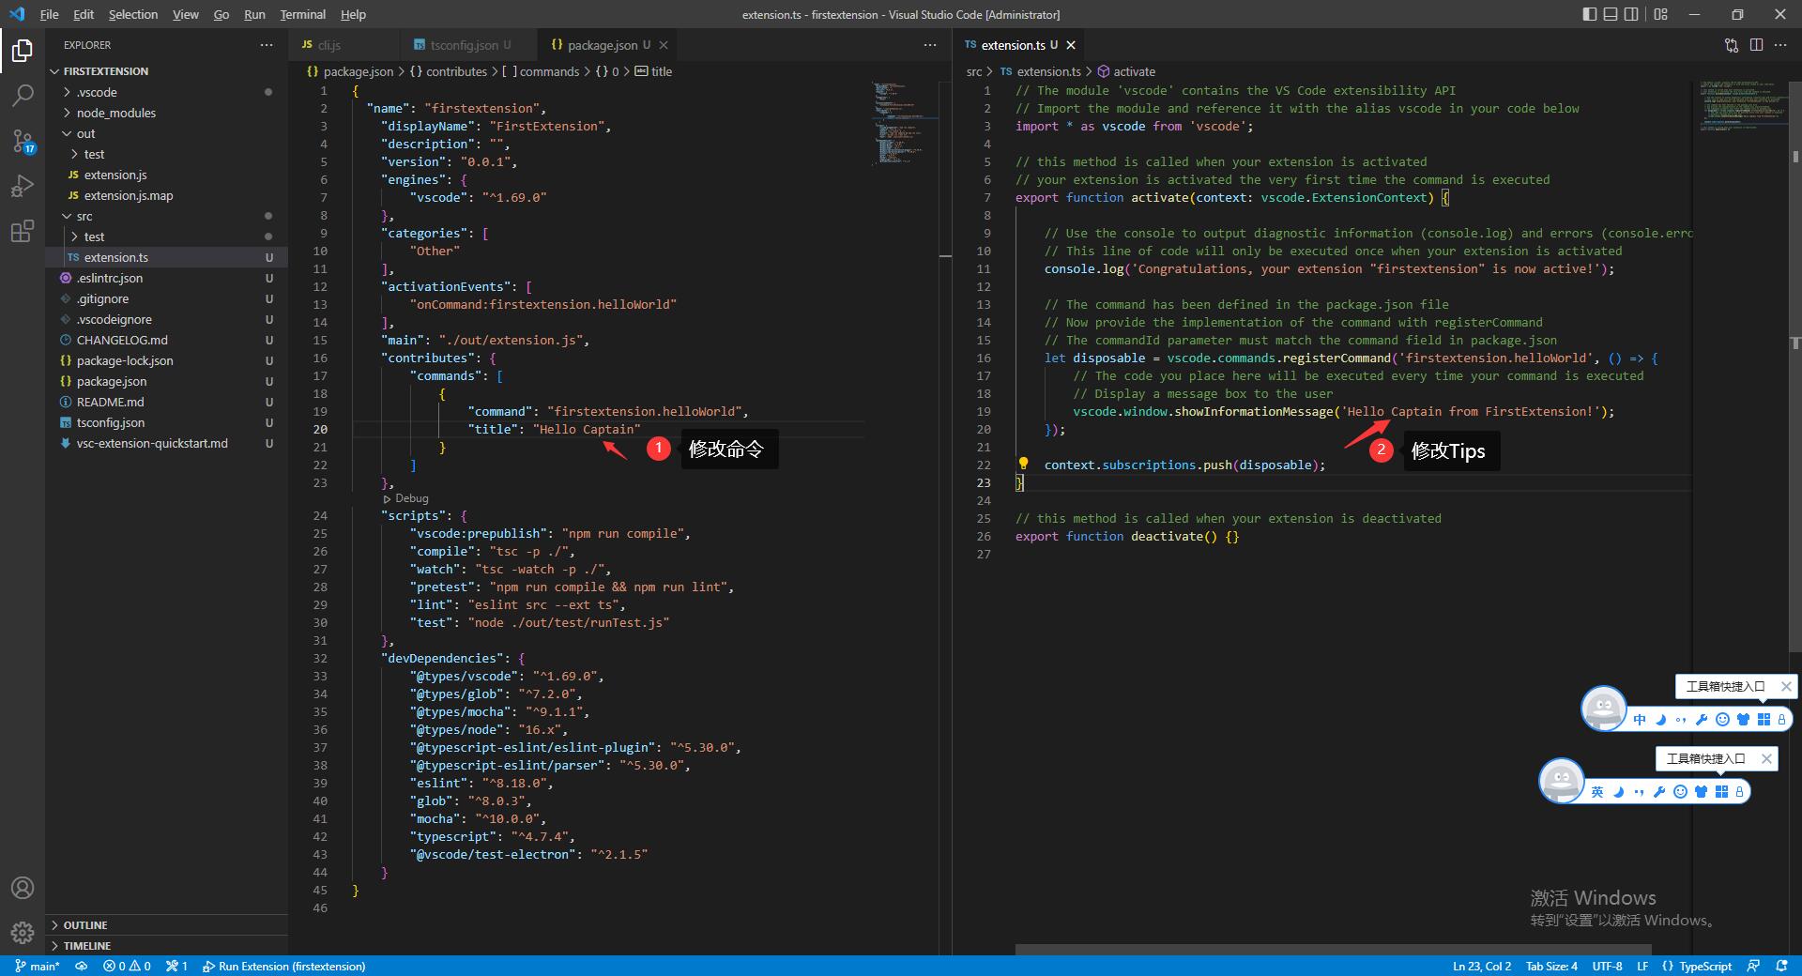
Task: Open left editor group more actions ellipsis
Action: 930,45
